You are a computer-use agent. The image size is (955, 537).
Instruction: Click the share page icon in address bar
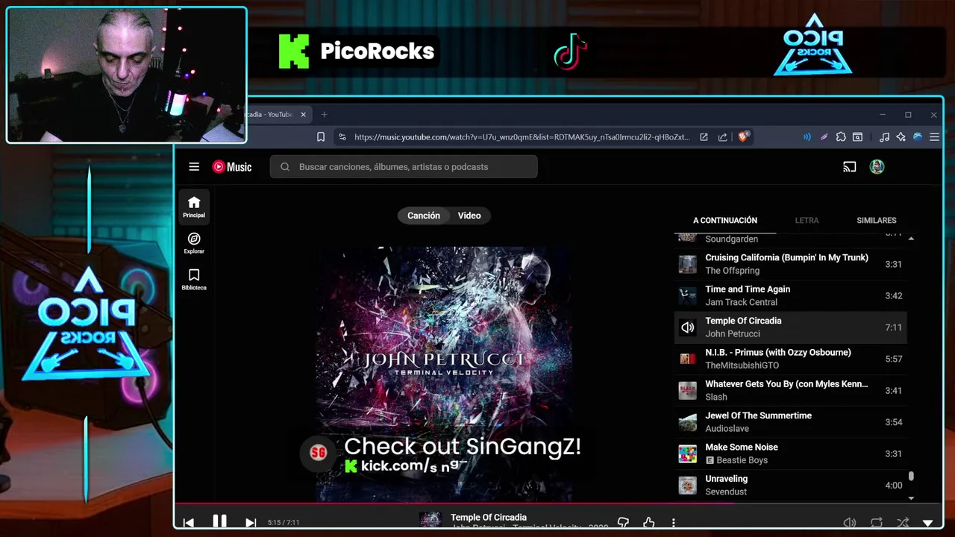[x=722, y=137]
